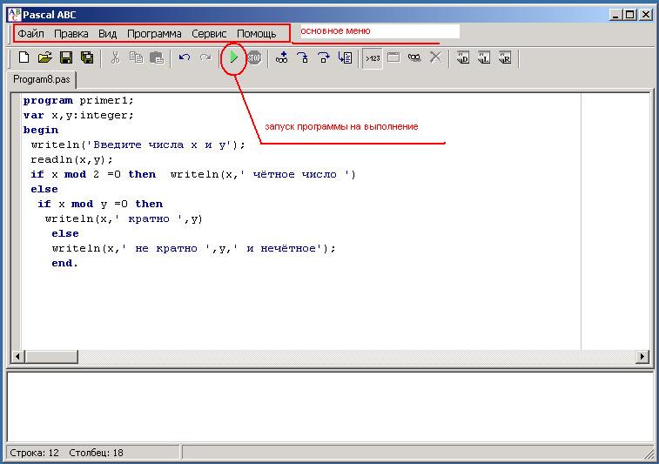Image resolution: width=659 pixels, height=464 pixels.
Task: Click the line 'program primer1;'
Action: pos(78,100)
